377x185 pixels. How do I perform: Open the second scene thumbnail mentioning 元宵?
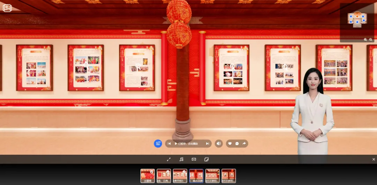click(x=164, y=176)
